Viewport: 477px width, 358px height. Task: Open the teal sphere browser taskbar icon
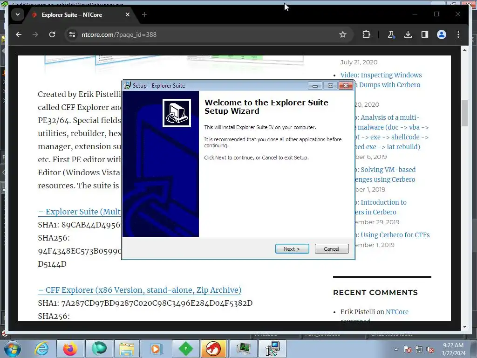click(x=99, y=349)
